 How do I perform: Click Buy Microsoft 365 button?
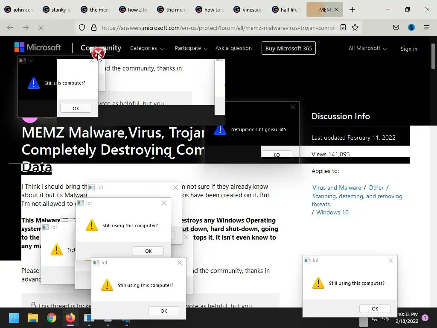tap(288, 48)
